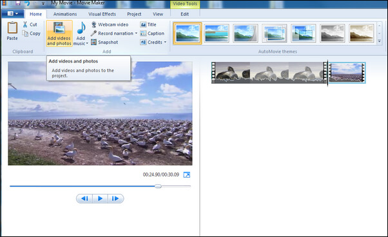Click the Copy button
Screen dimensions: 388x237
(x=31, y=33)
